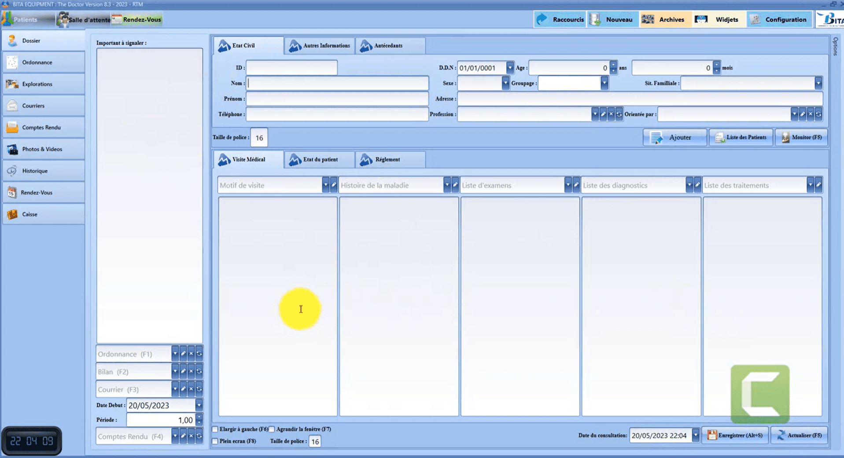Open the Explorations section
The image size is (844, 458).
pos(37,84)
